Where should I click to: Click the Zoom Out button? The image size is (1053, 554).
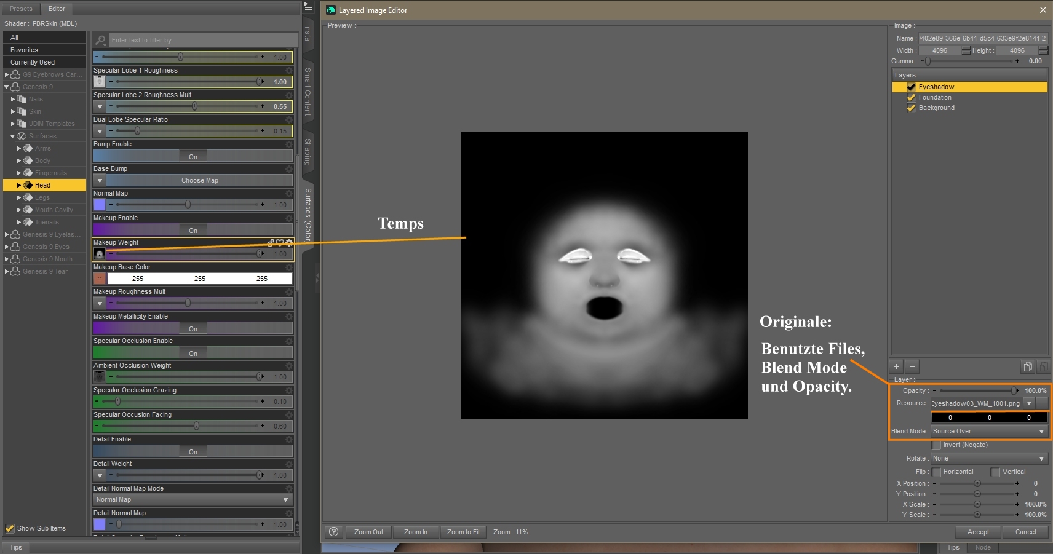[x=368, y=532]
